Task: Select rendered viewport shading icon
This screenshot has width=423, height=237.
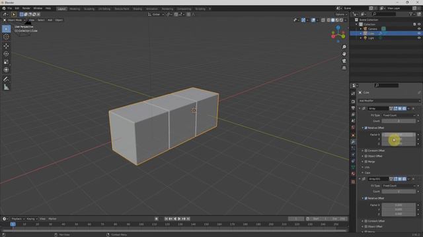Action: tap(341, 20)
